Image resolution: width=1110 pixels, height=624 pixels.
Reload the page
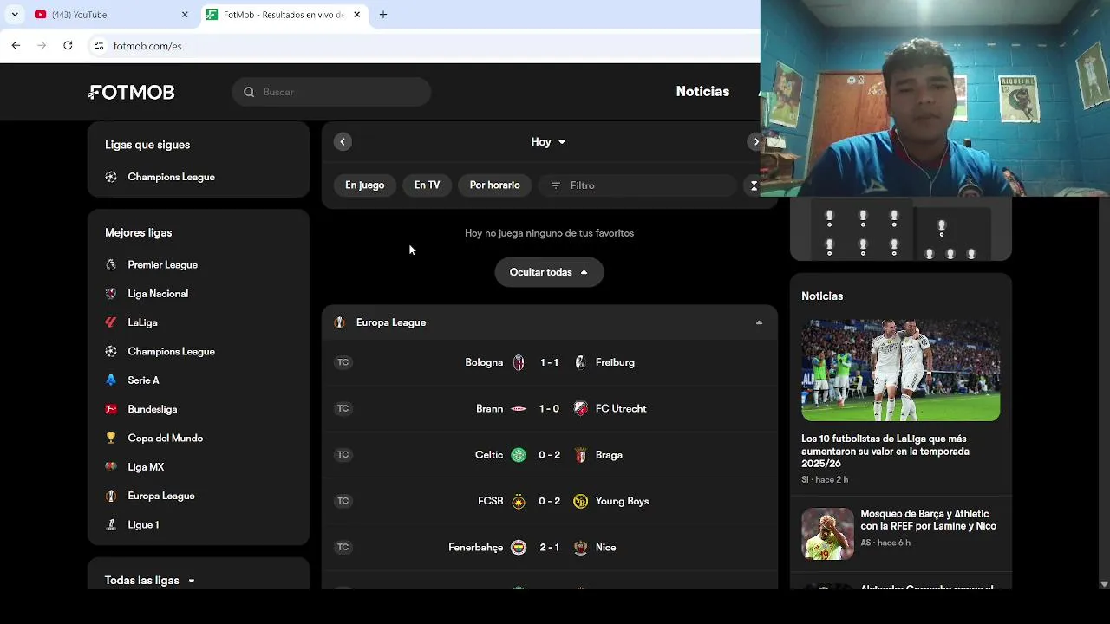pyautogui.click(x=68, y=46)
